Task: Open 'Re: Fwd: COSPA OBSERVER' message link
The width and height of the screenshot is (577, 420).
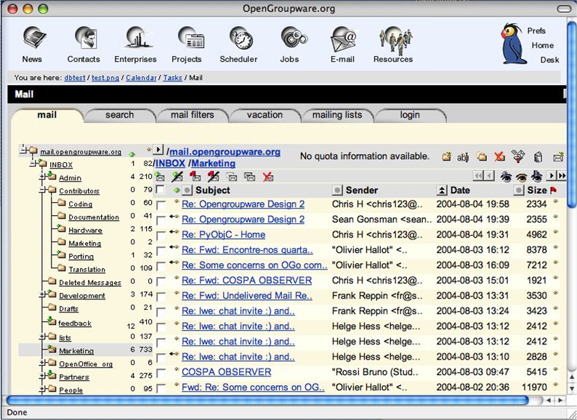Action: tap(246, 280)
